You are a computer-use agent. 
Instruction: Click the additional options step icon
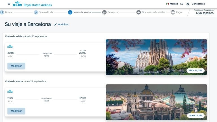point(138,12)
